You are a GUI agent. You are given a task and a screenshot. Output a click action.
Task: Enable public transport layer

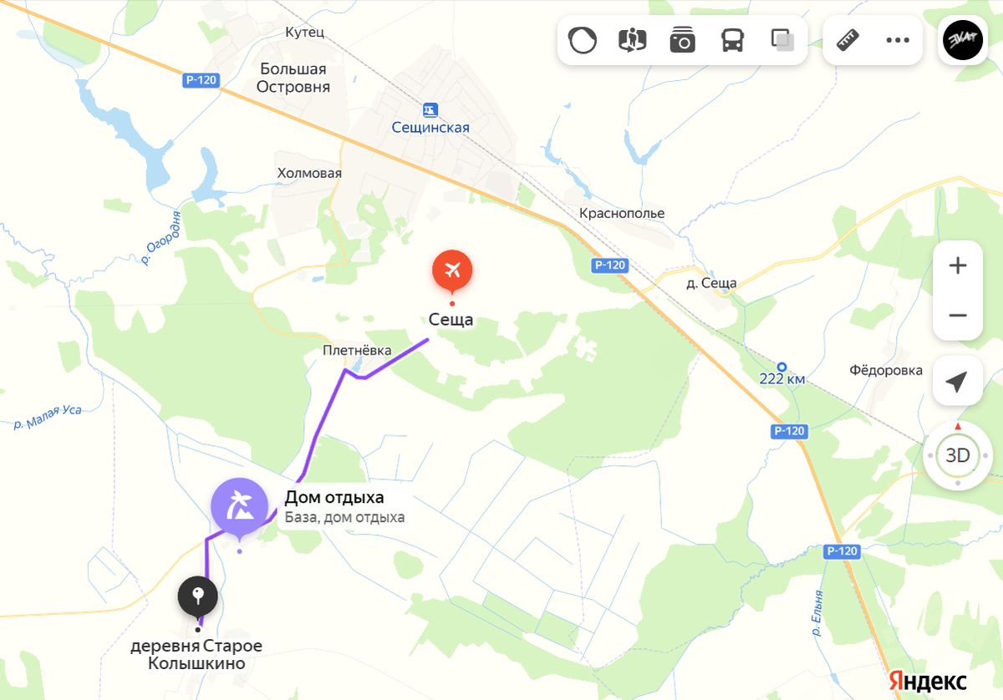pyautogui.click(x=733, y=40)
